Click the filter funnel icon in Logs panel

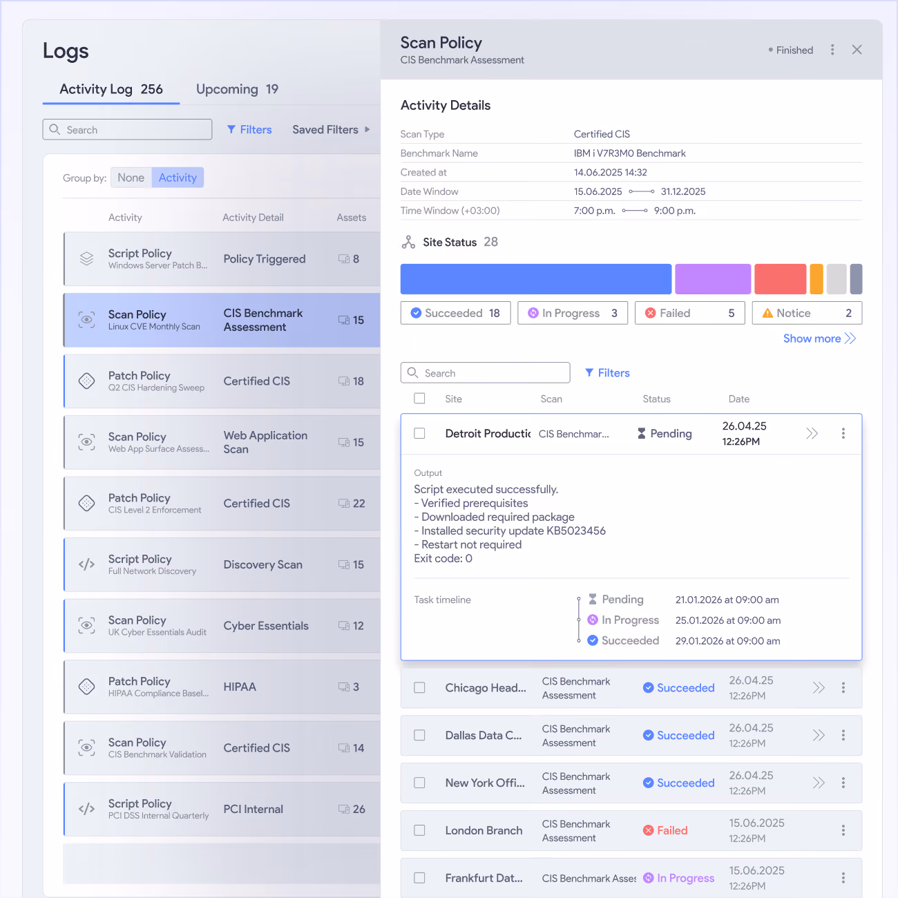click(231, 129)
